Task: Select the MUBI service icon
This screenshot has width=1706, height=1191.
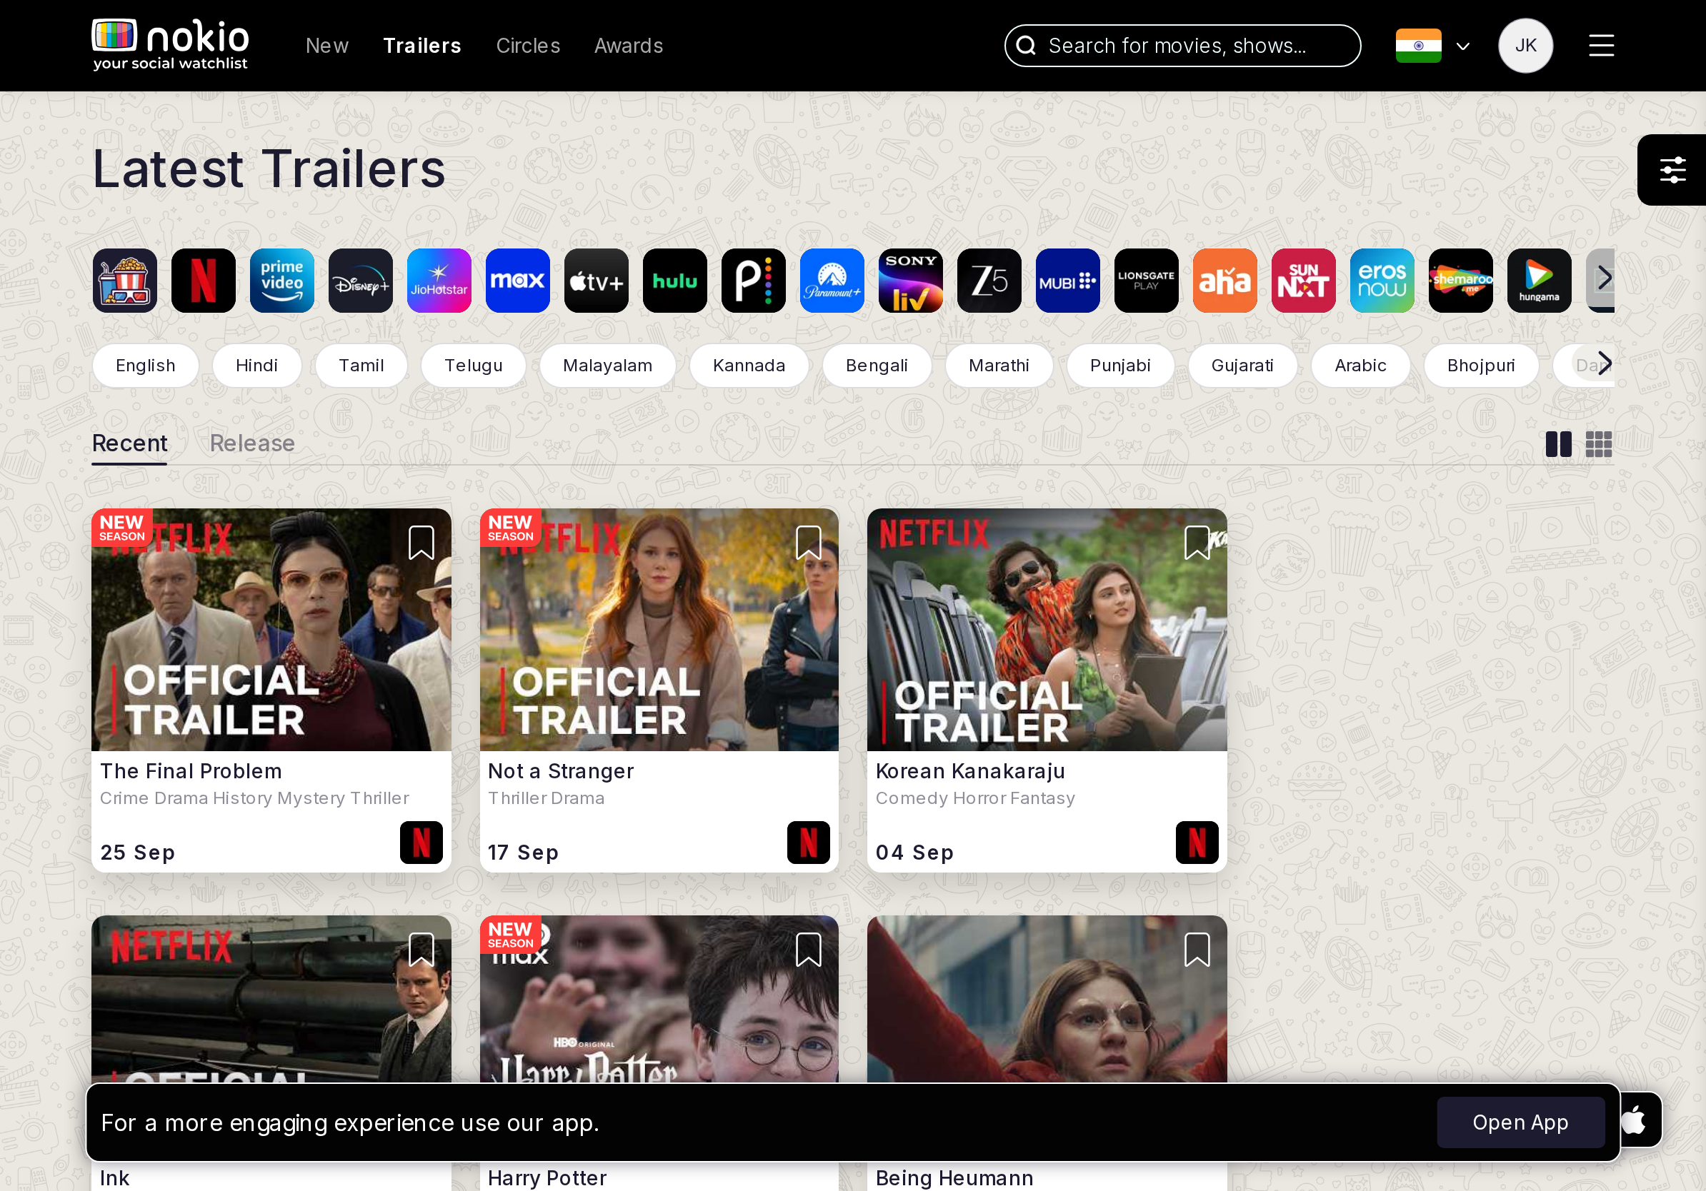Action: coord(1068,281)
